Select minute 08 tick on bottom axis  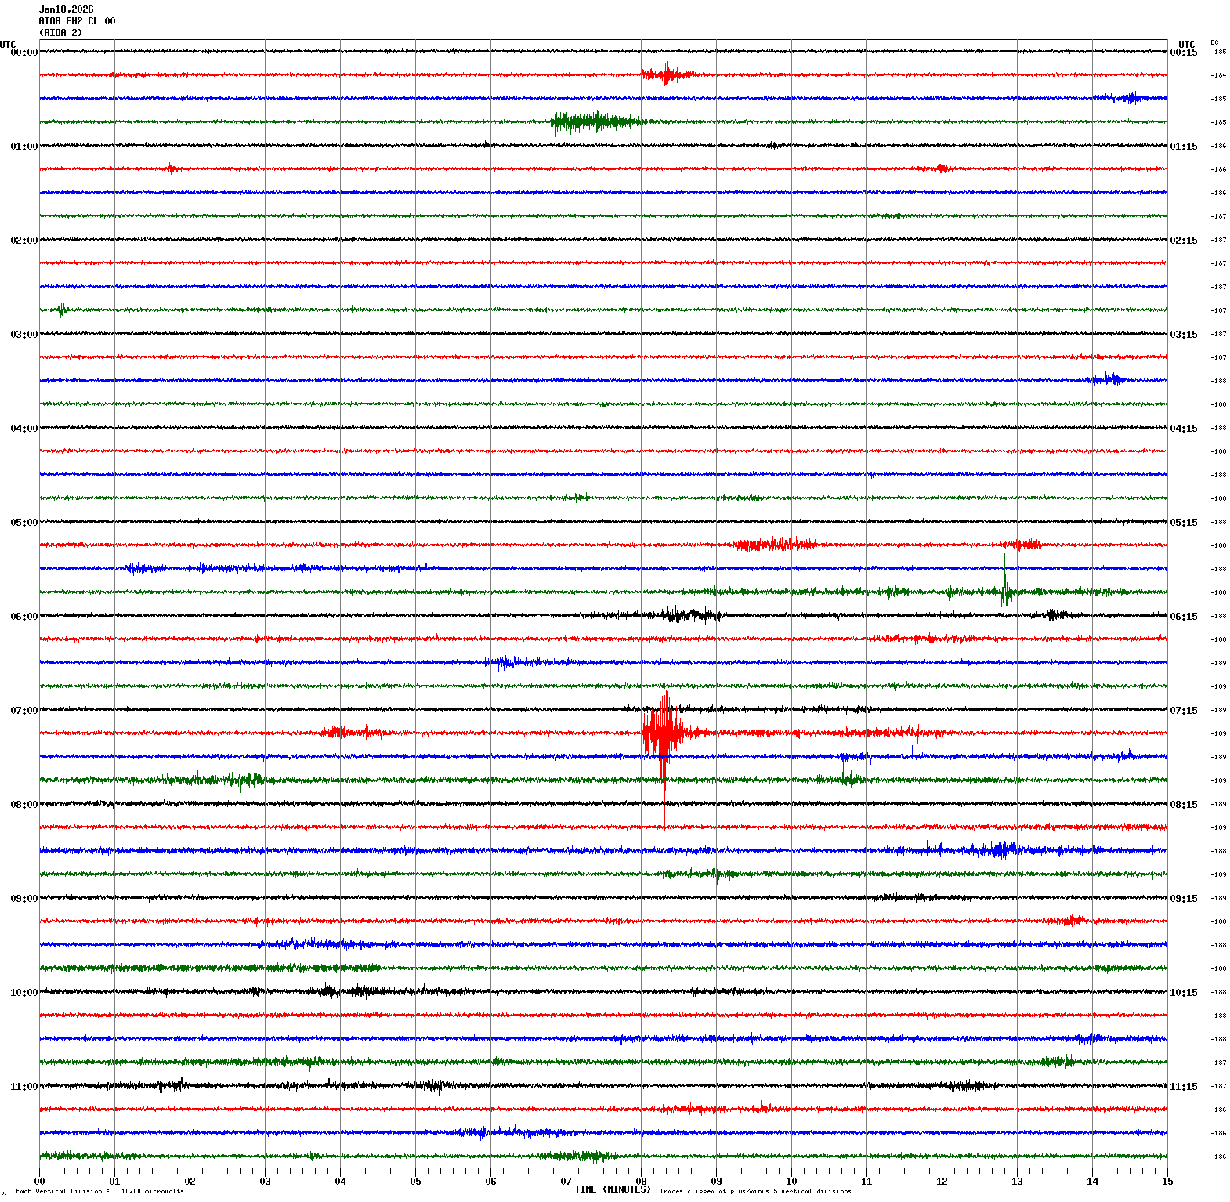(x=641, y=1182)
